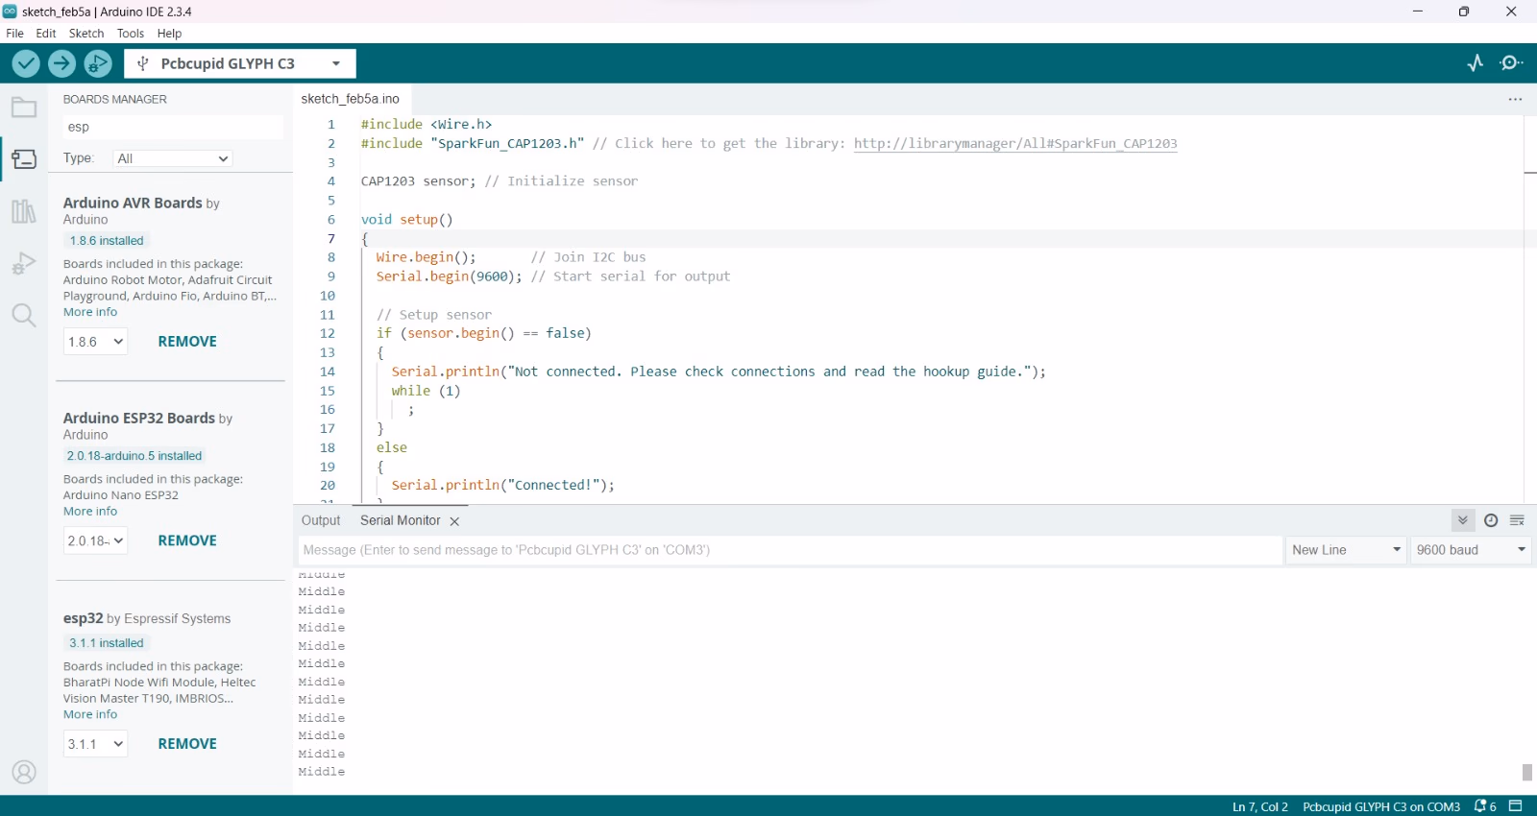Click the serial monitor vertical scrollbar thumb
Viewport: 1537px width, 816px height.
(1526, 772)
